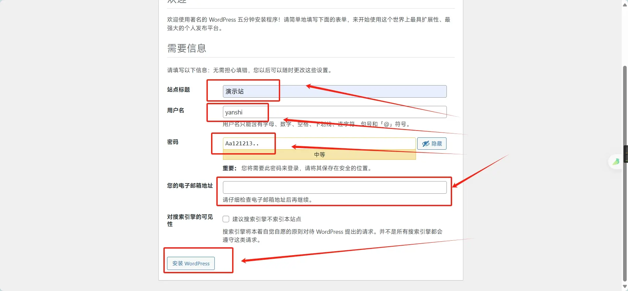628x291 pixels.
Task: Focus the username field containing yanshi
Action: tap(335, 112)
